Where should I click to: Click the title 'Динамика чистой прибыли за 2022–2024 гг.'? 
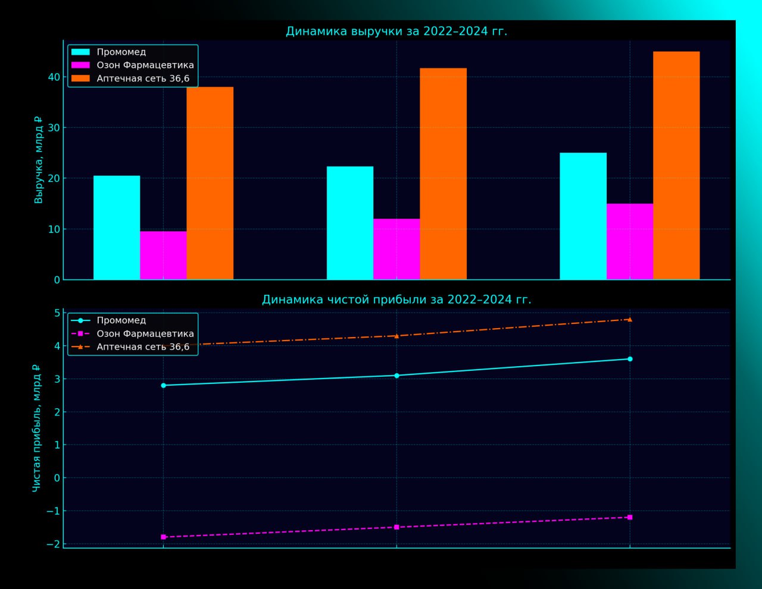[396, 300]
